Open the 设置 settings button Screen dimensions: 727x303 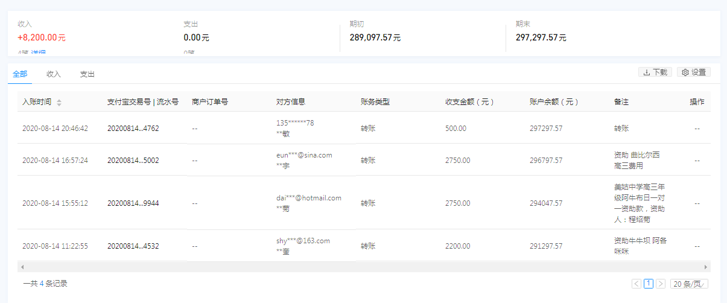(693, 72)
